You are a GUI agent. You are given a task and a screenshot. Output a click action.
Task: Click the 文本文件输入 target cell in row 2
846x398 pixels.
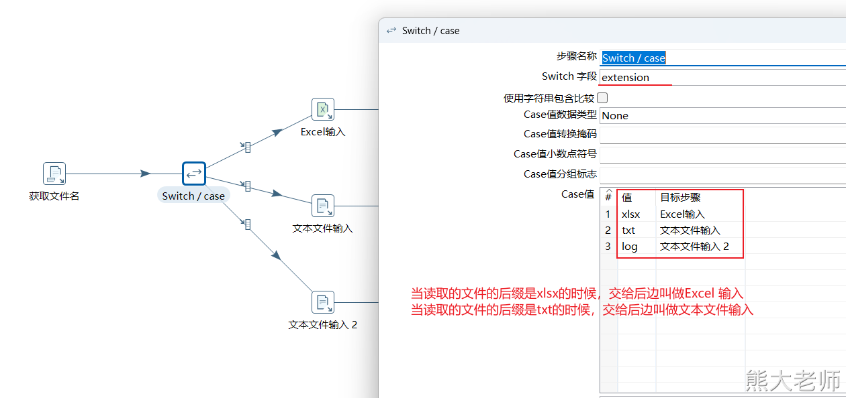click(x=700, y=230)
